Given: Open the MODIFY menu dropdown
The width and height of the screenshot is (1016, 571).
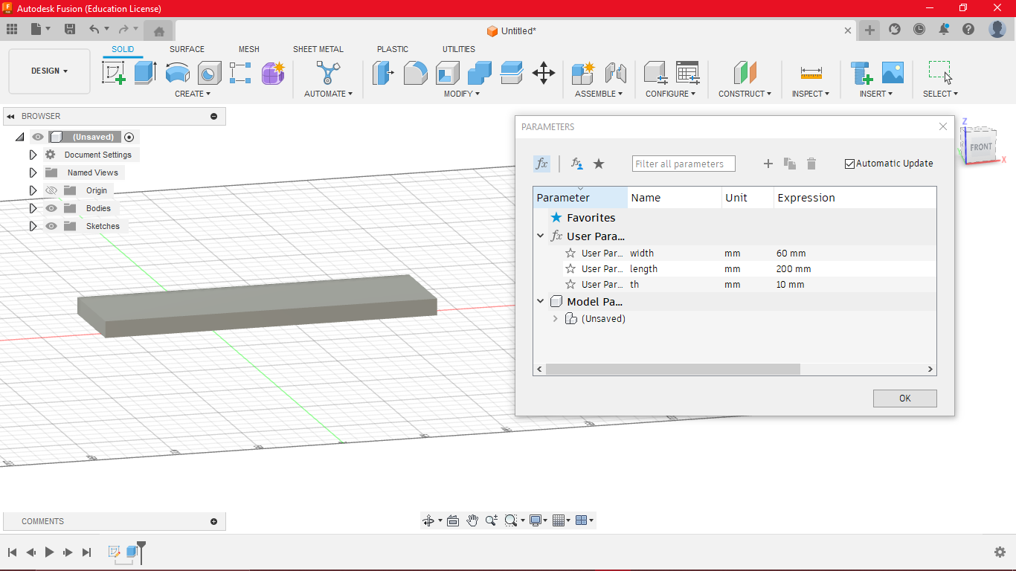Looking at the screenshot, I should pyautogui.click(x=462, y=94).
